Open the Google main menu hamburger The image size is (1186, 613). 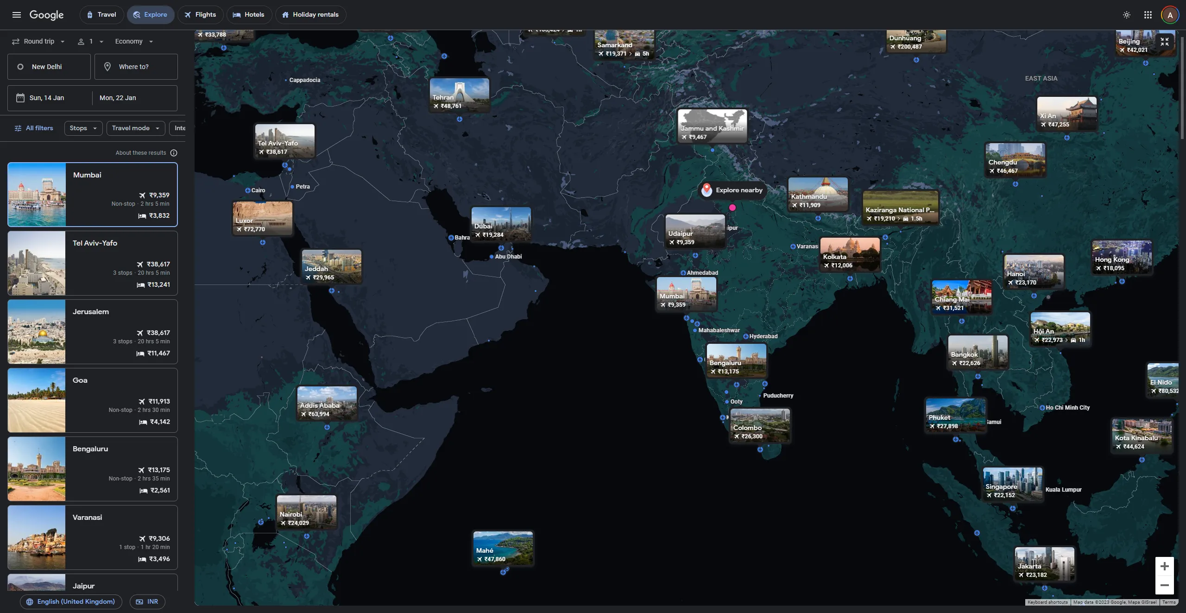coord(17,15)
